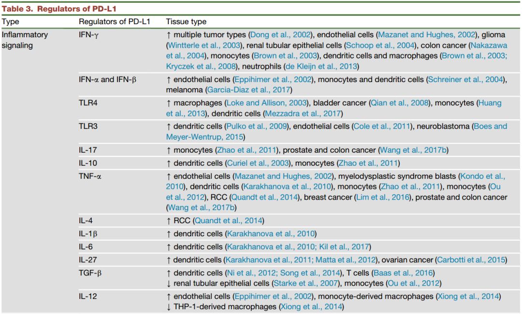Click the 'IL-10' regulator cell

(x=87, y=163)
